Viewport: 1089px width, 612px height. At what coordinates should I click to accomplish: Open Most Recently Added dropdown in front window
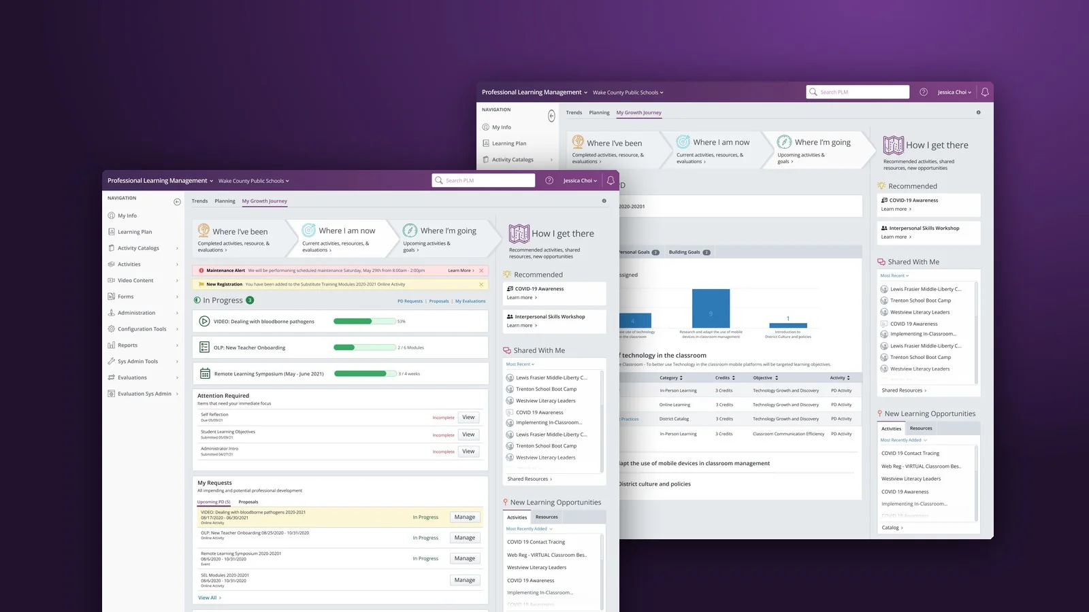coord(529,528)
